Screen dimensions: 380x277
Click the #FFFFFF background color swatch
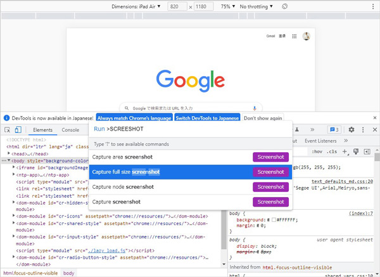coord(274,220)
